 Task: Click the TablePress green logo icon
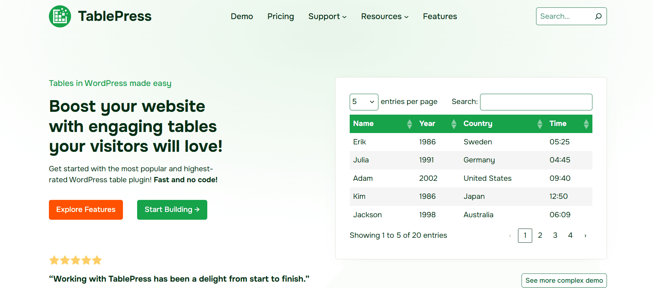(x=60, y=16)
